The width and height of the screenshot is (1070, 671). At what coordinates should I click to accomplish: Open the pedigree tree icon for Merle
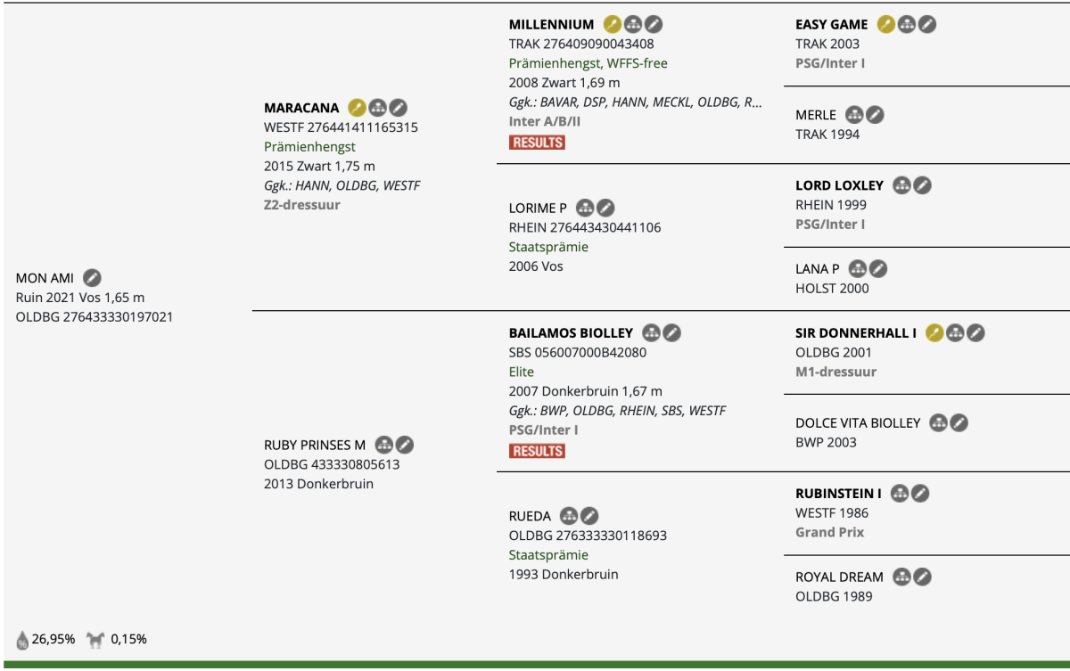click(x=854, y=115)
